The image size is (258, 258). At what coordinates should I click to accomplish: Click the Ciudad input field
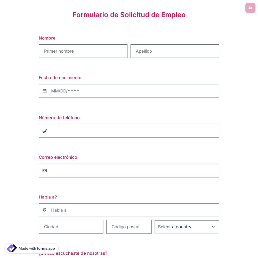(71, 227)
